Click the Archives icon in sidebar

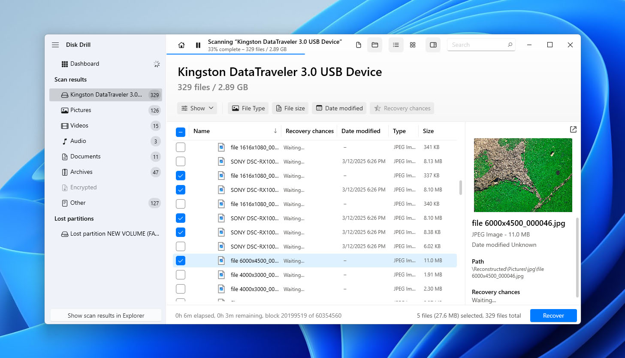point(65,172)
